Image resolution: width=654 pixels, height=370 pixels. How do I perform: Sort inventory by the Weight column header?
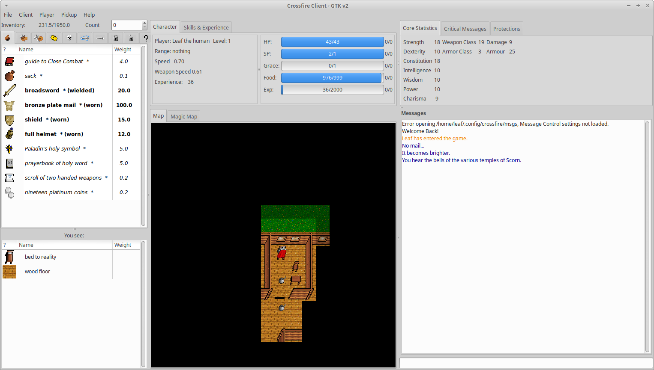click(x=126, y=50)
